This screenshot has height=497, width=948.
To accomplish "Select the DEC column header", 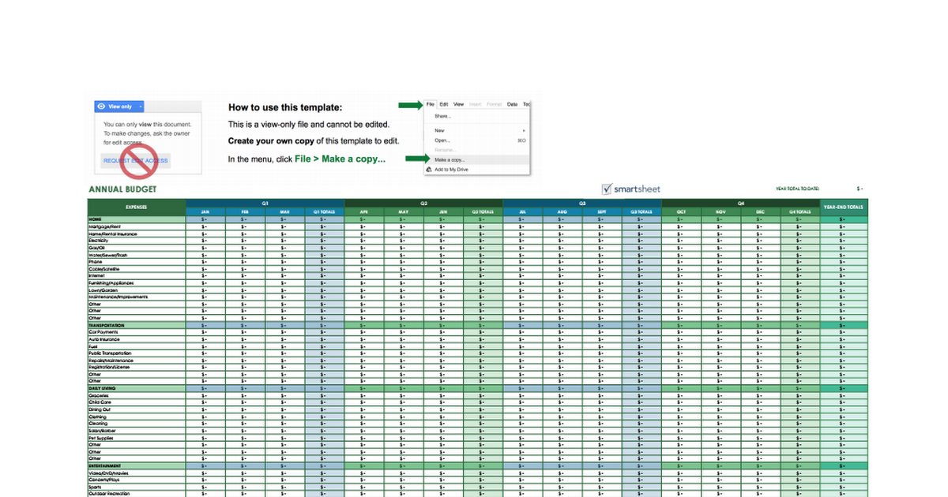I will click(761, 211).
